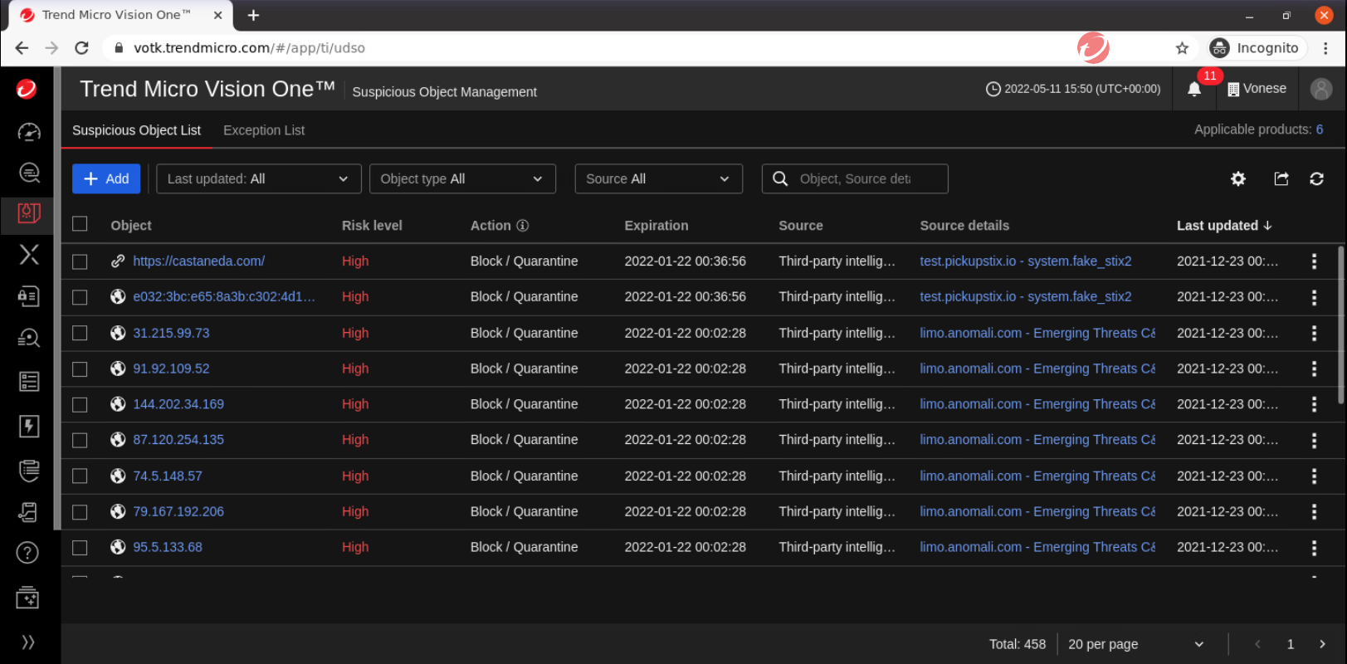Select the Suspicious Object List tab
This screenshot has height=664, width=1347.
click(x=136, y=130)
